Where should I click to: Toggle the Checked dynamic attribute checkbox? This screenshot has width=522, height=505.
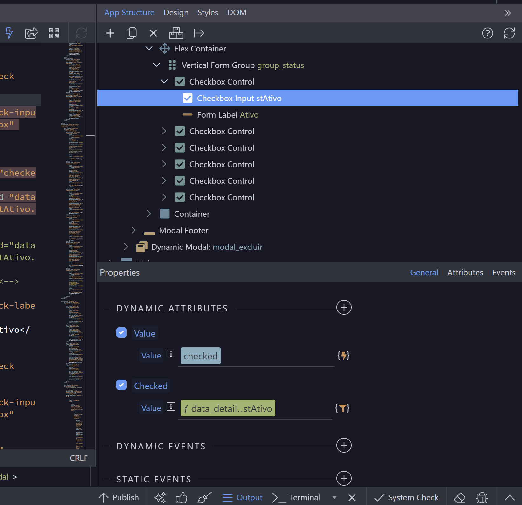[x=121, y=385]
